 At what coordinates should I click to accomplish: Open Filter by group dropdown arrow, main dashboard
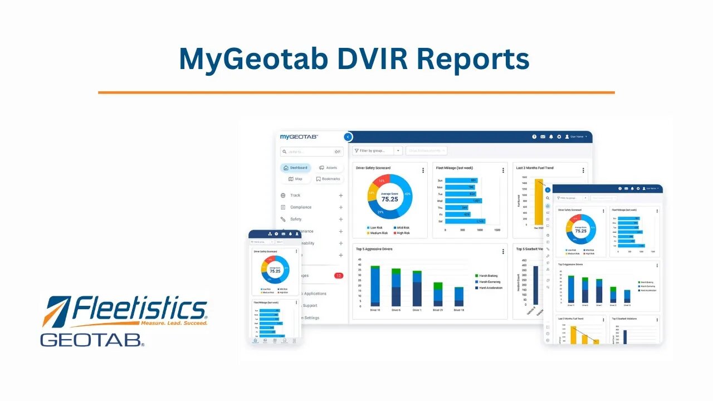398,151
